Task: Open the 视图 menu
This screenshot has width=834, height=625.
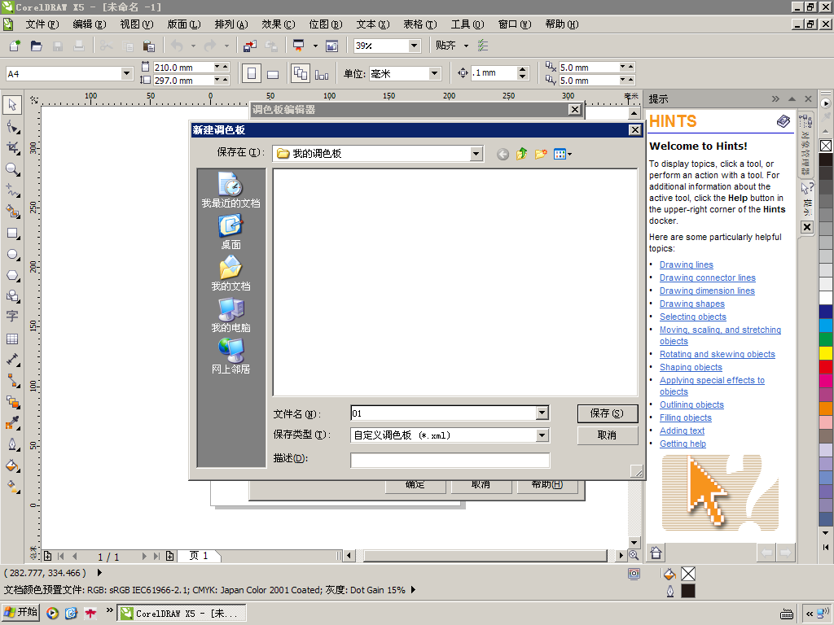Action: pyautogui.click(x=137, y=24)
